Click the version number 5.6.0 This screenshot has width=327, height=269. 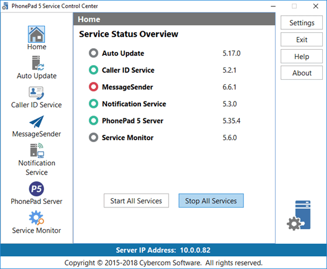(x=230, y=138)
